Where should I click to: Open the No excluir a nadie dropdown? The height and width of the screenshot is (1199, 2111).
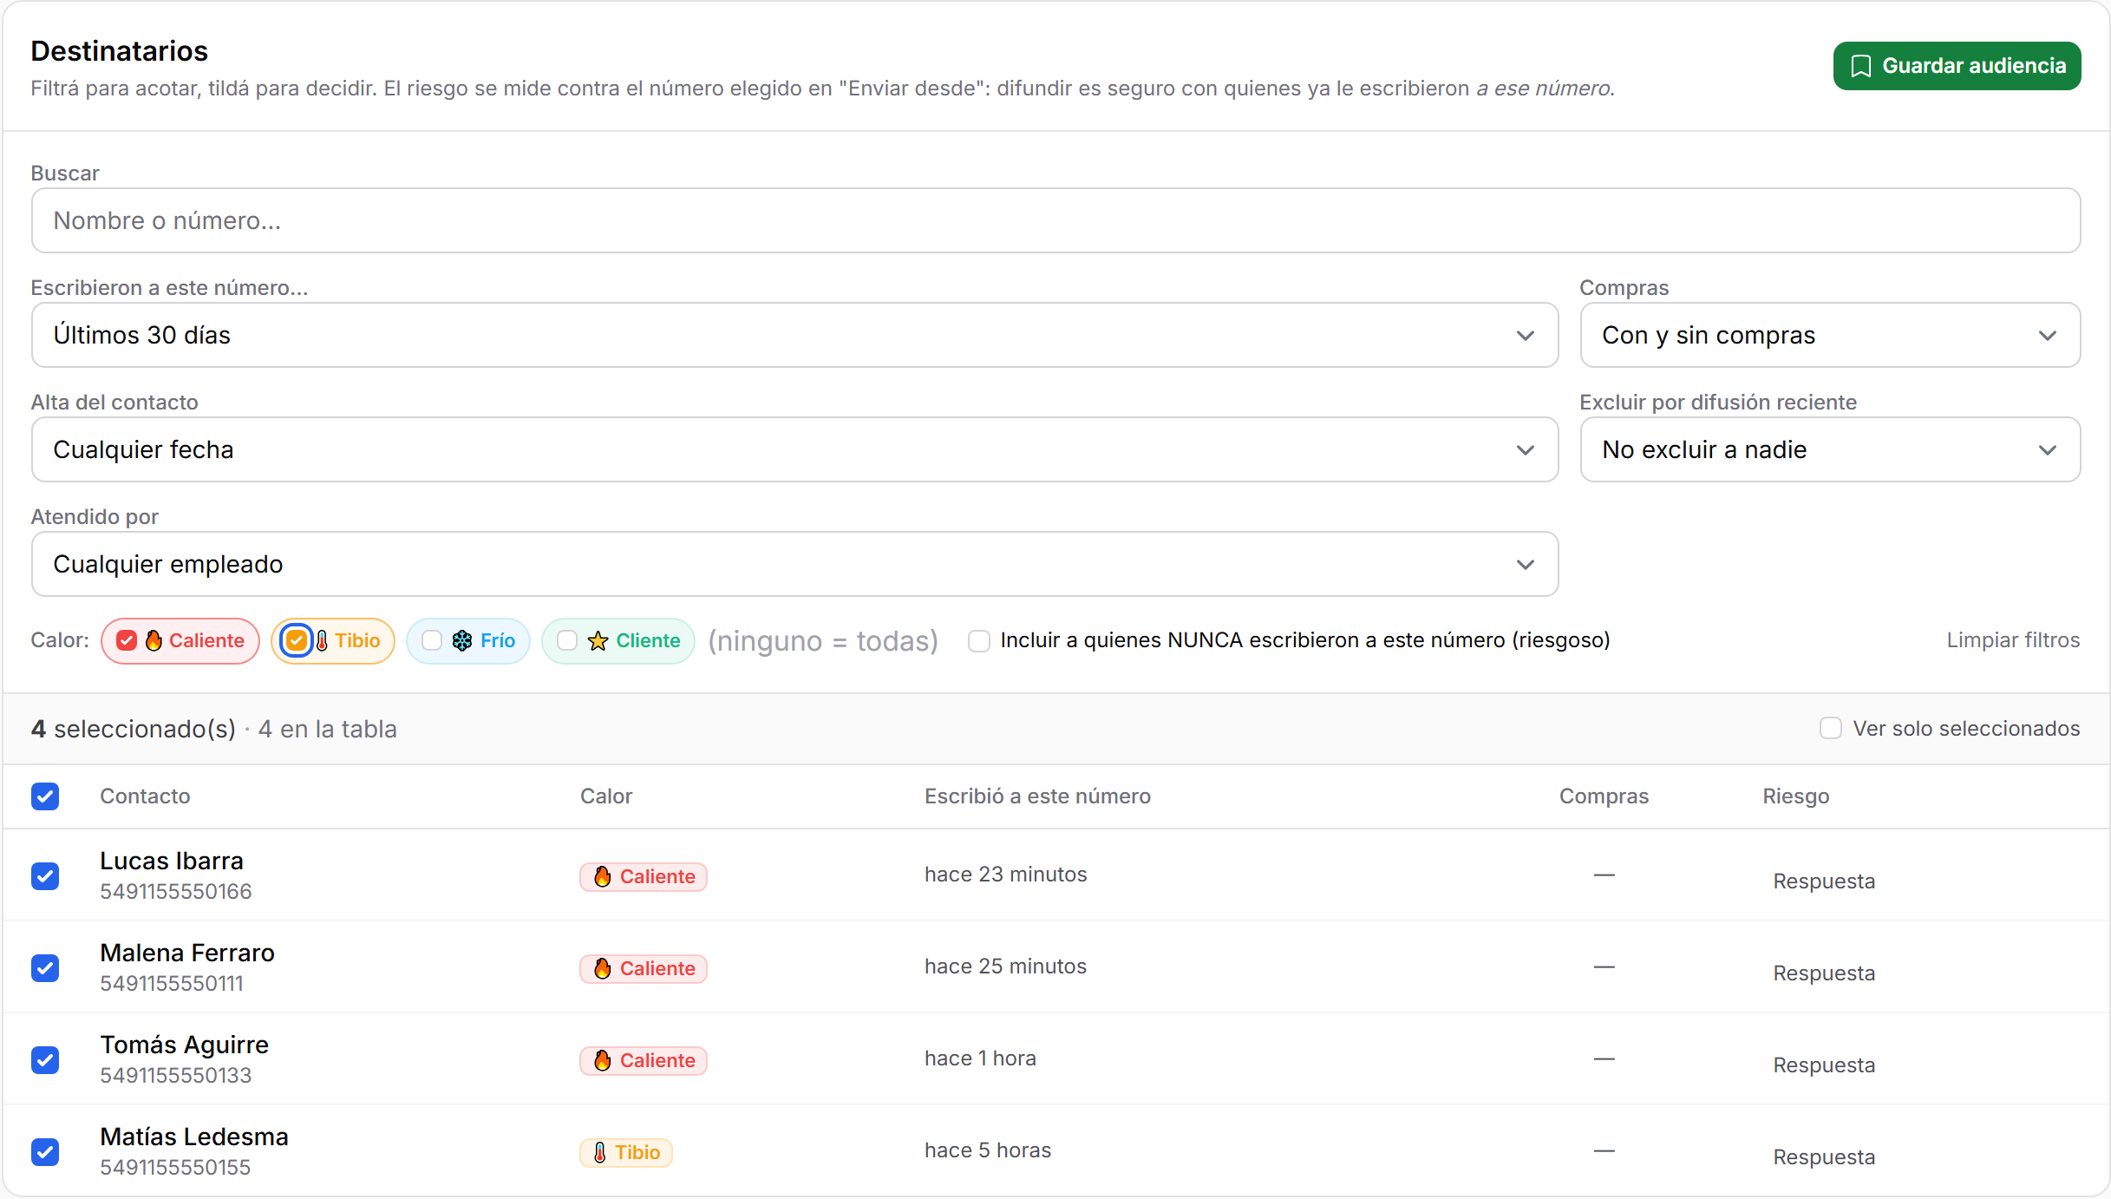tap(1830, 449)
